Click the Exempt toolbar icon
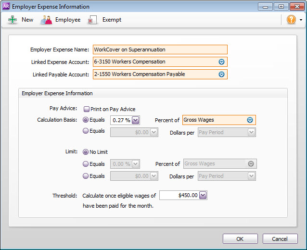The width and height of the screenshot is (307, 250). click(93, 20)
